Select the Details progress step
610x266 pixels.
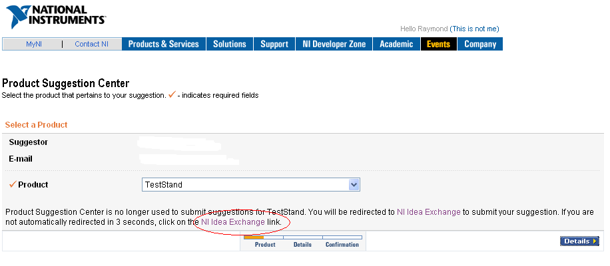coord(302,245)
